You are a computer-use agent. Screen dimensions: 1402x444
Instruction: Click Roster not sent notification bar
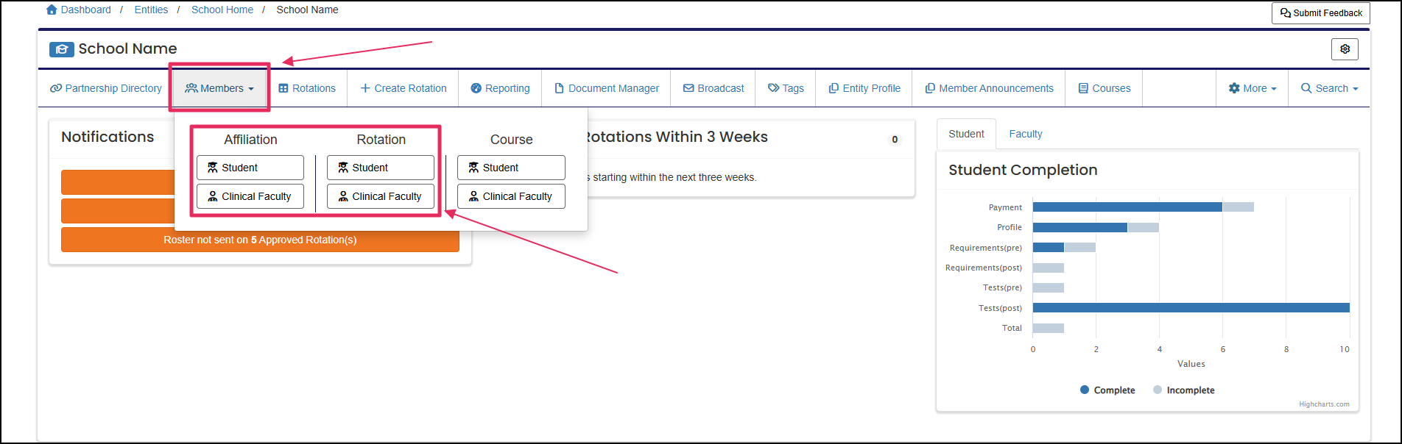tap(260, 240)
